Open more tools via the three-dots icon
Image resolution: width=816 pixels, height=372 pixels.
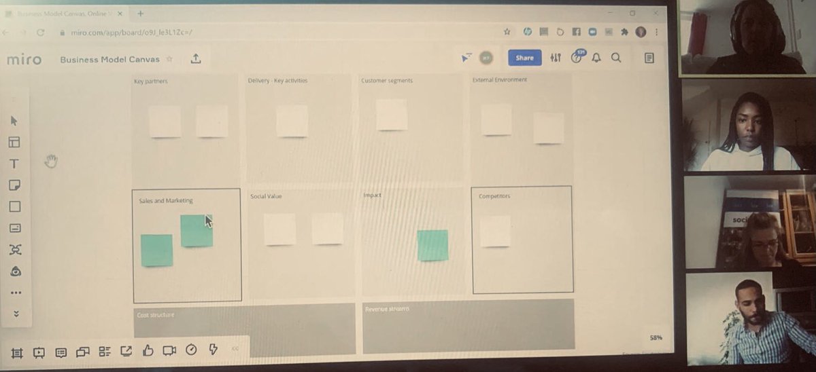click(16, 293)
